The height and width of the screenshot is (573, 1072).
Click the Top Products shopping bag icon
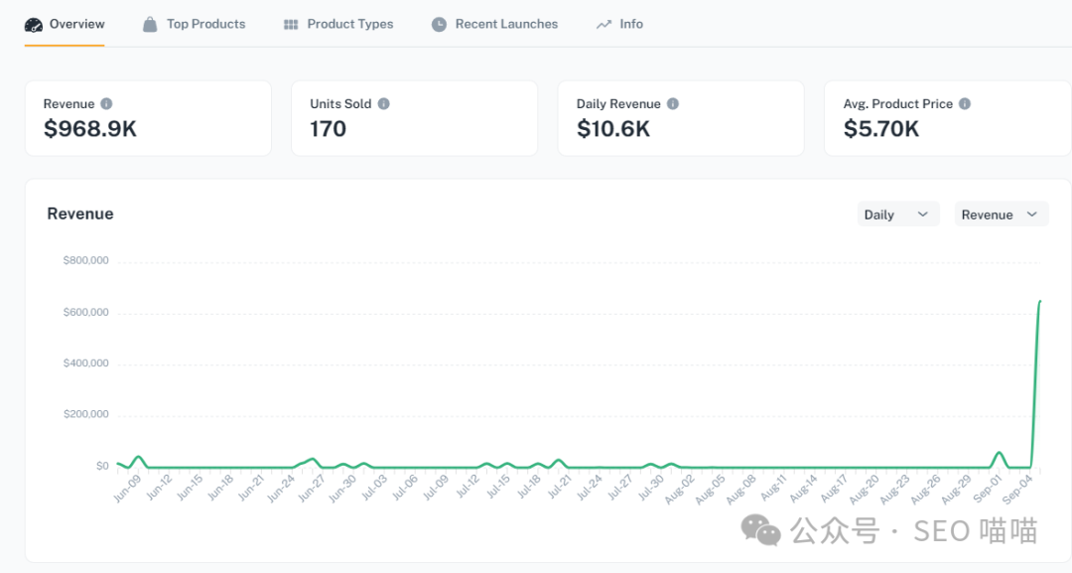pyautogui.click(x=150, y=24)
